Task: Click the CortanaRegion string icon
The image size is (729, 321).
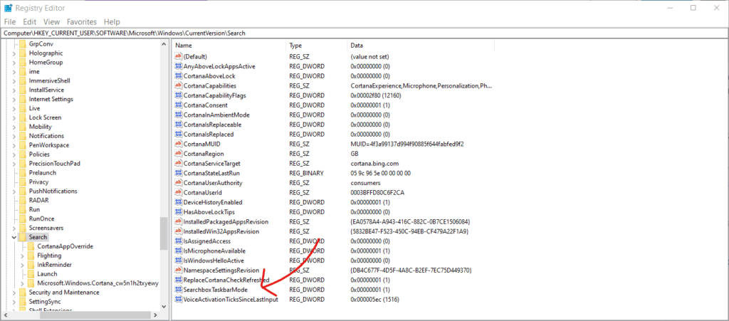Action: [x=178, y=154]
